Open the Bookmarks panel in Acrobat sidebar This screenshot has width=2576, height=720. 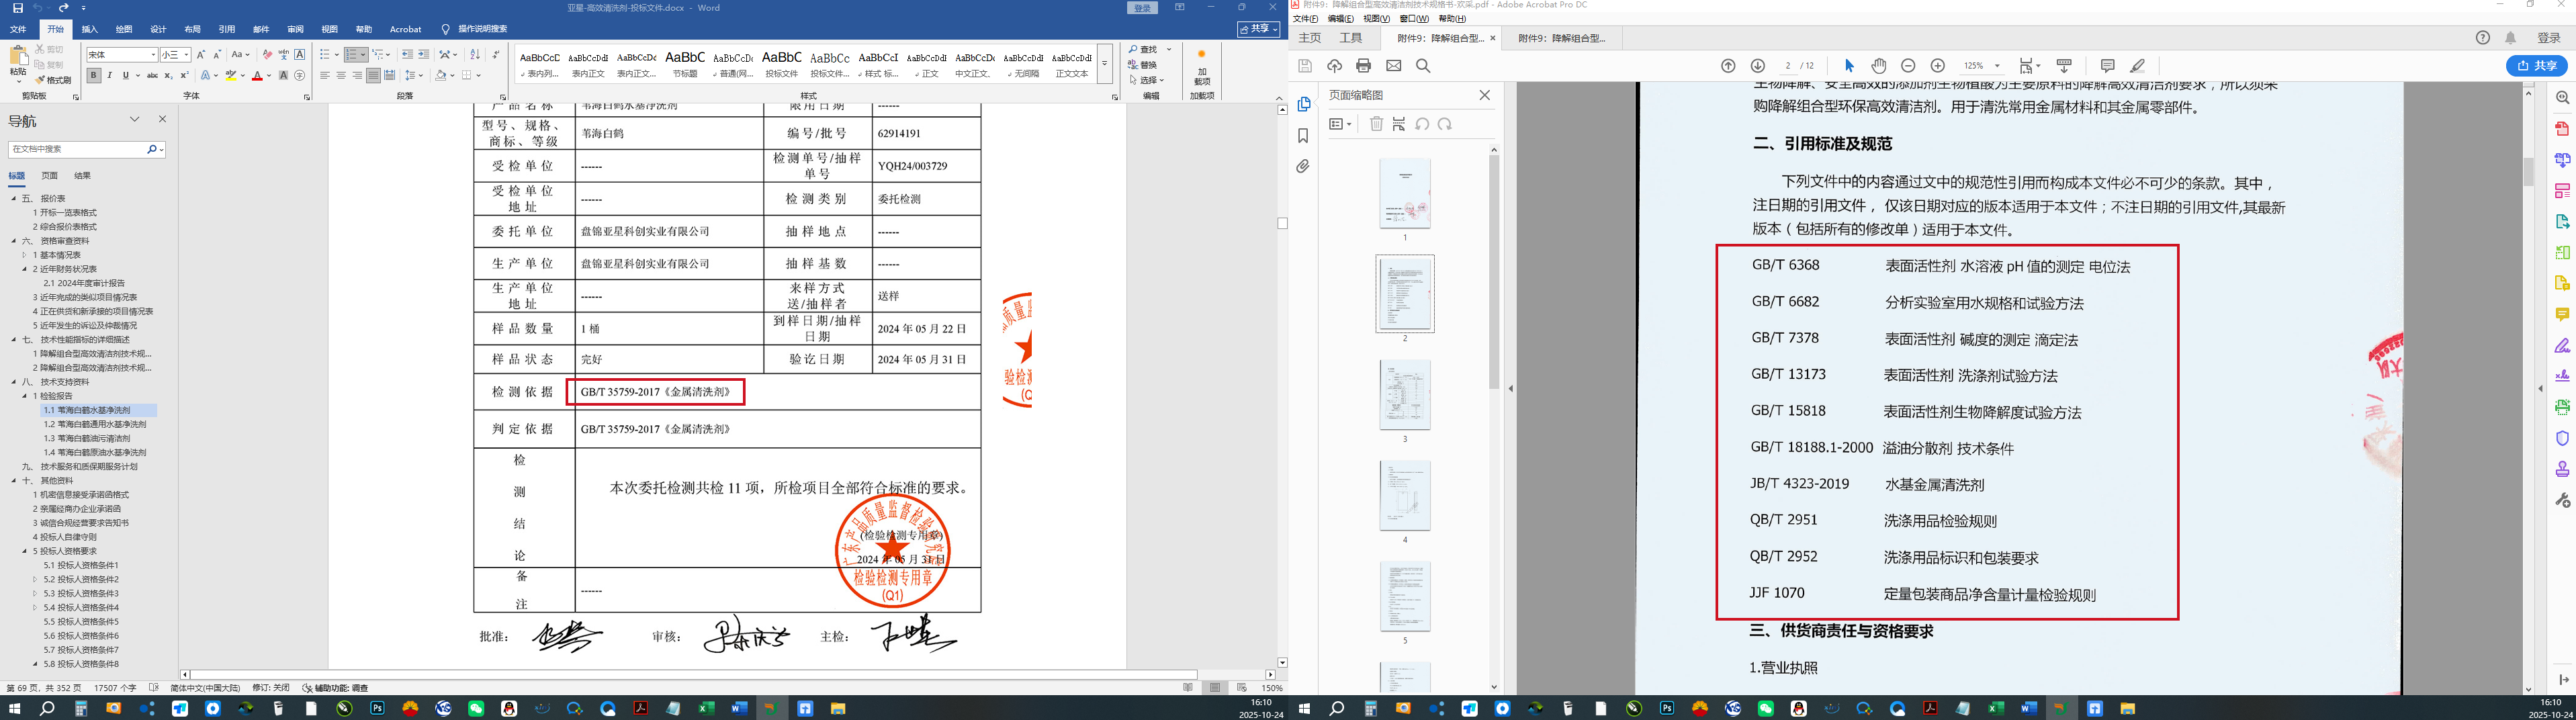click(1303, 136)
